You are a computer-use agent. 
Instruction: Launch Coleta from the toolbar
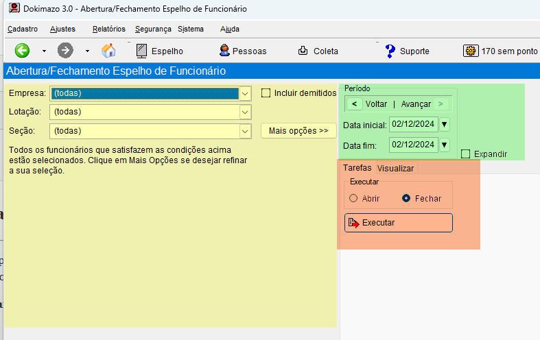pos(318,51)
